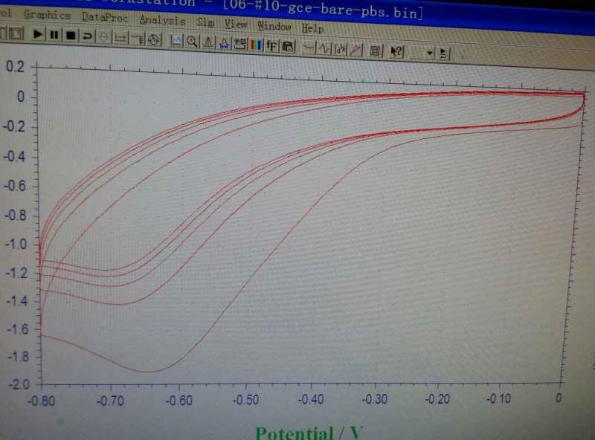
Task: Click the manual results peak icon
Action: [x=208, y=42]
